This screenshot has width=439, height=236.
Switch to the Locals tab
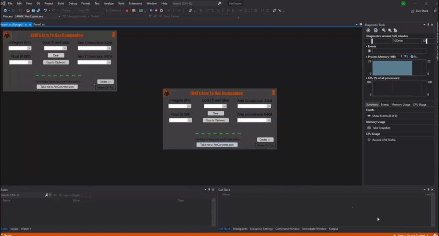(14, 229)
